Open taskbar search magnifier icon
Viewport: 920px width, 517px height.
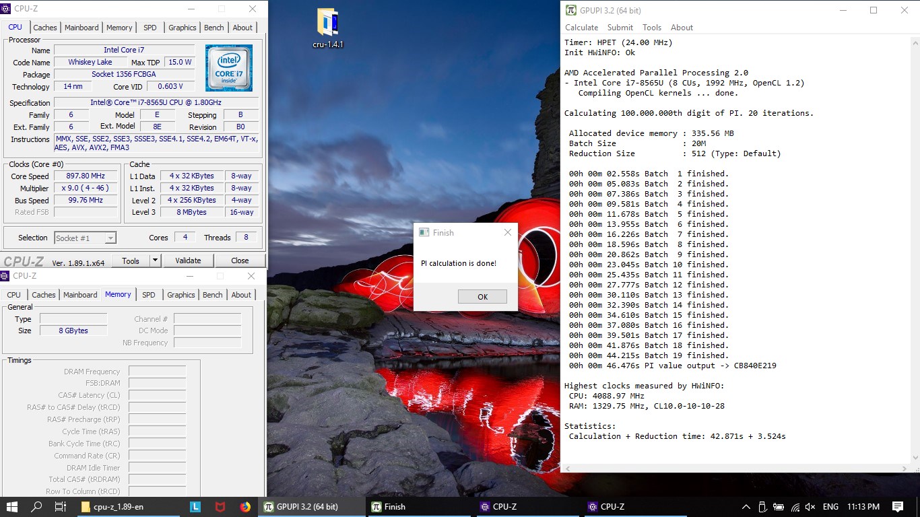pyautogui.click(x=36, y=507)
